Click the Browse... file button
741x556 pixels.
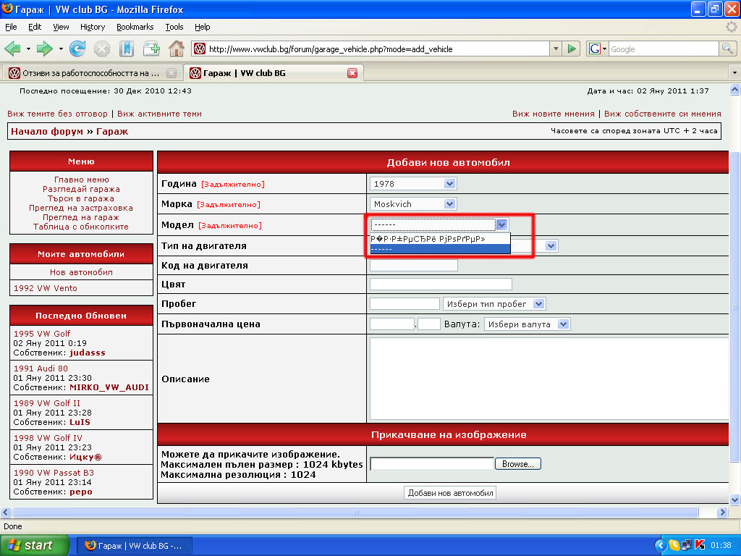click(517, 464)
